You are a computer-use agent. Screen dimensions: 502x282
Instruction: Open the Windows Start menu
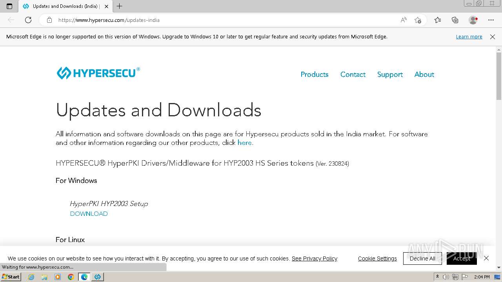click(11, 277)
